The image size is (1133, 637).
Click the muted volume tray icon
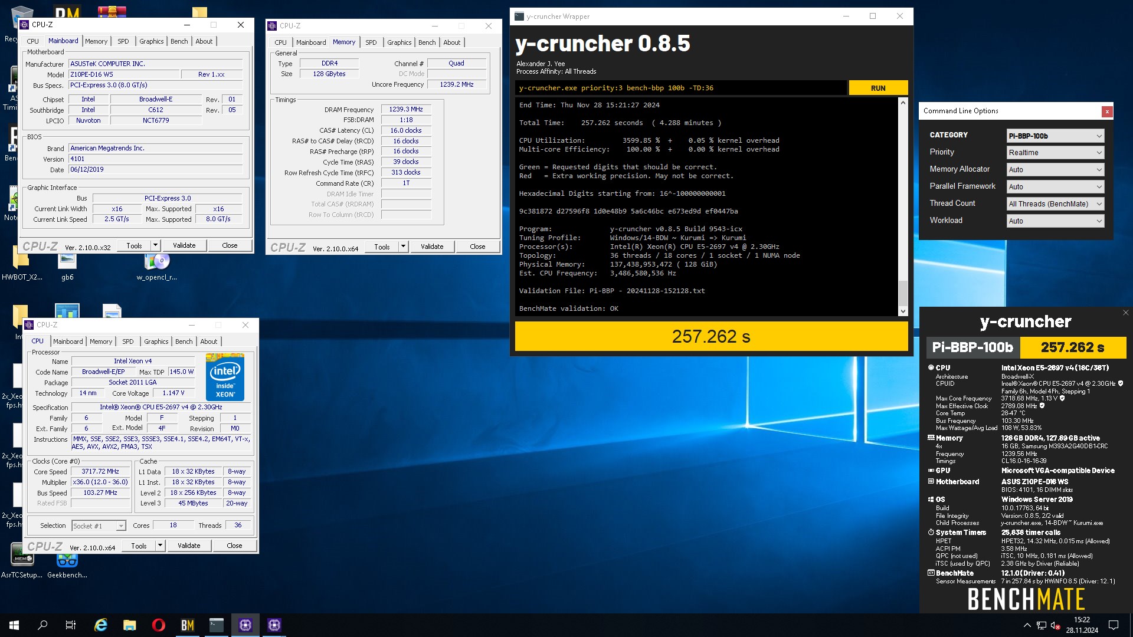point(1056,625)
